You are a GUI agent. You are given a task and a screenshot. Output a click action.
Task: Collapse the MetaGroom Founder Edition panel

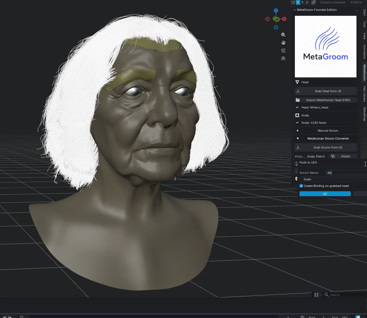tap(295, 10)
